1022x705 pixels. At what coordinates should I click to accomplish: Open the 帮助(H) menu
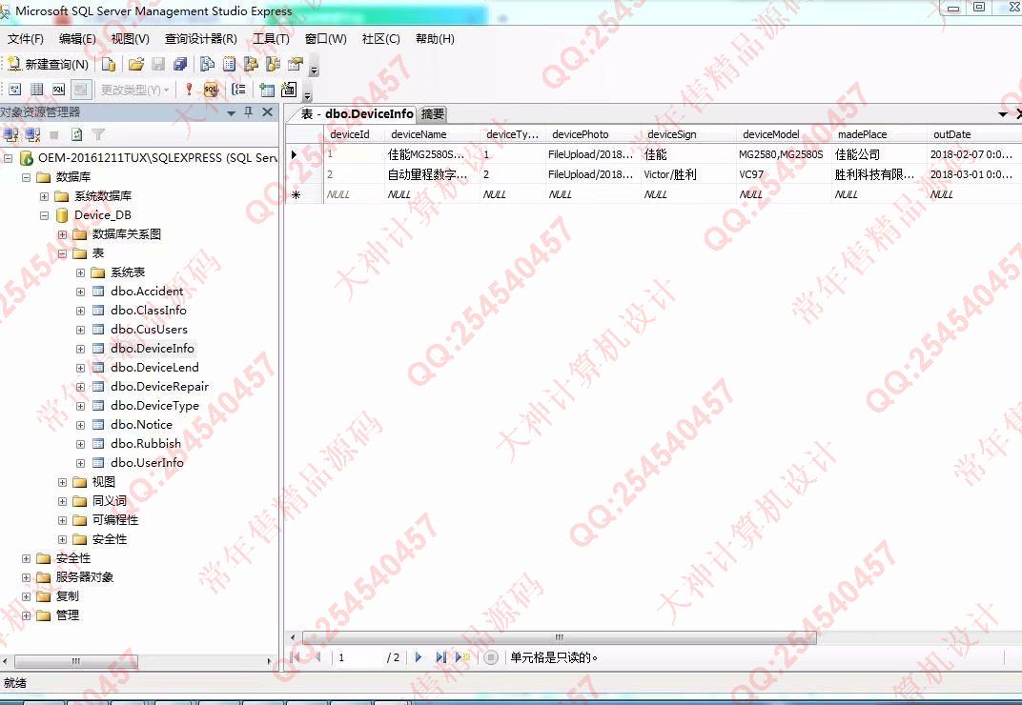(435, 38)
